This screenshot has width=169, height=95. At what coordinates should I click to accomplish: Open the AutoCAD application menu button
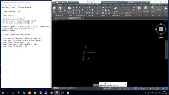[53, 2]
